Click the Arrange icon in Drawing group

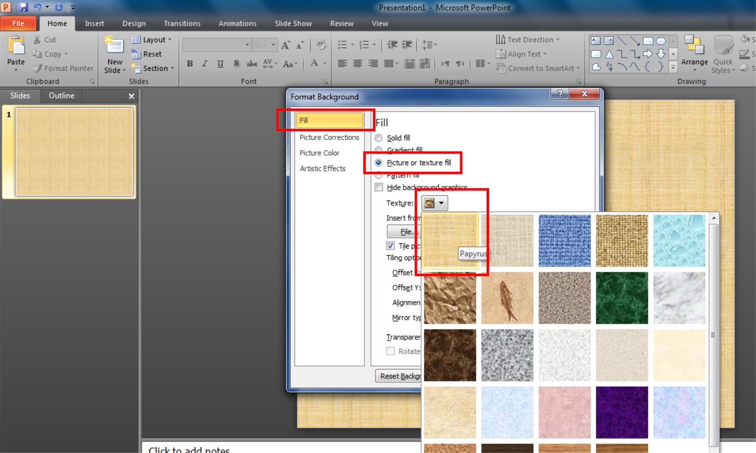pos(695,46)
